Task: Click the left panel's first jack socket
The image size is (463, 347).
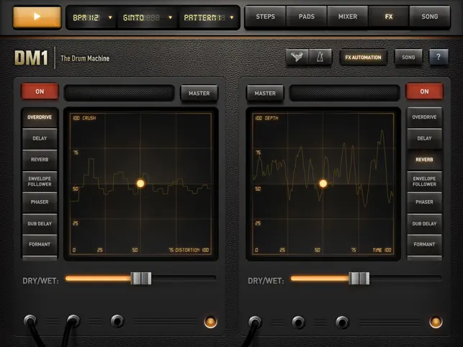Action: click(x=30, y=320)
